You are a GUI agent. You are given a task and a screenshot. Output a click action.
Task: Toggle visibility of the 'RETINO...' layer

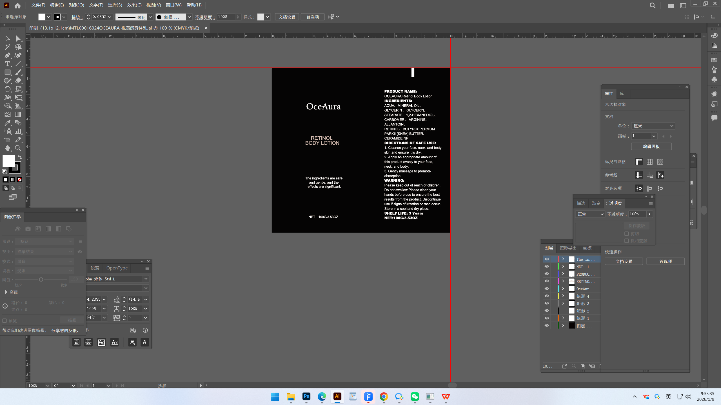click(547, 281)
